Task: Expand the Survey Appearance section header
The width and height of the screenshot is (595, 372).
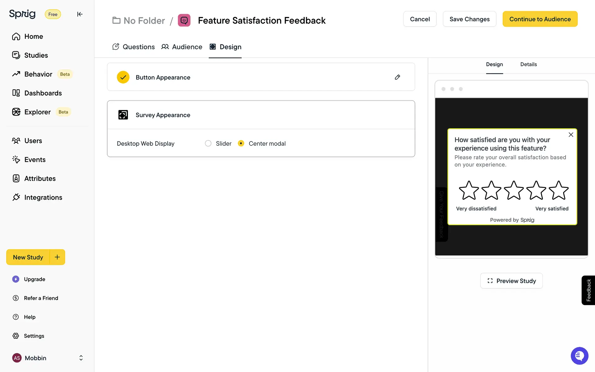Action: 163,115
